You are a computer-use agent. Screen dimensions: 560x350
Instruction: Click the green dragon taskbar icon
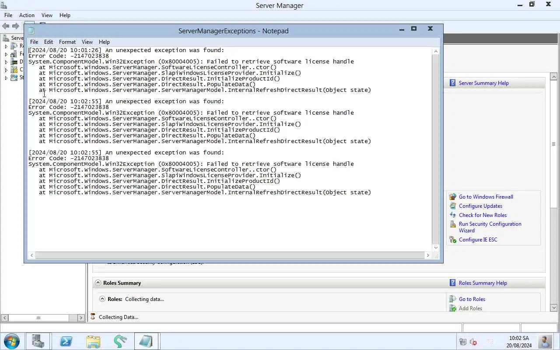pos(120,341)
